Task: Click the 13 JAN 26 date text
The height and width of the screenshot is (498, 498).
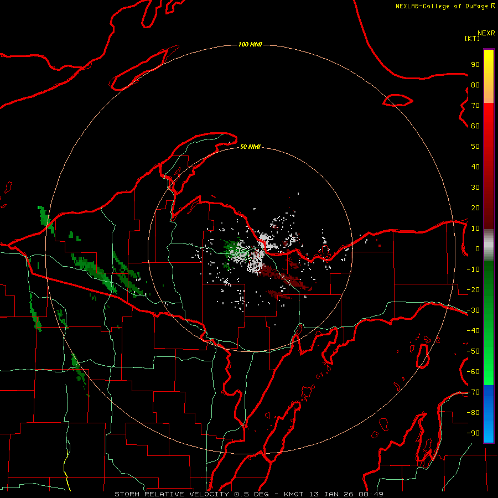Action: [x=332, y=494]
